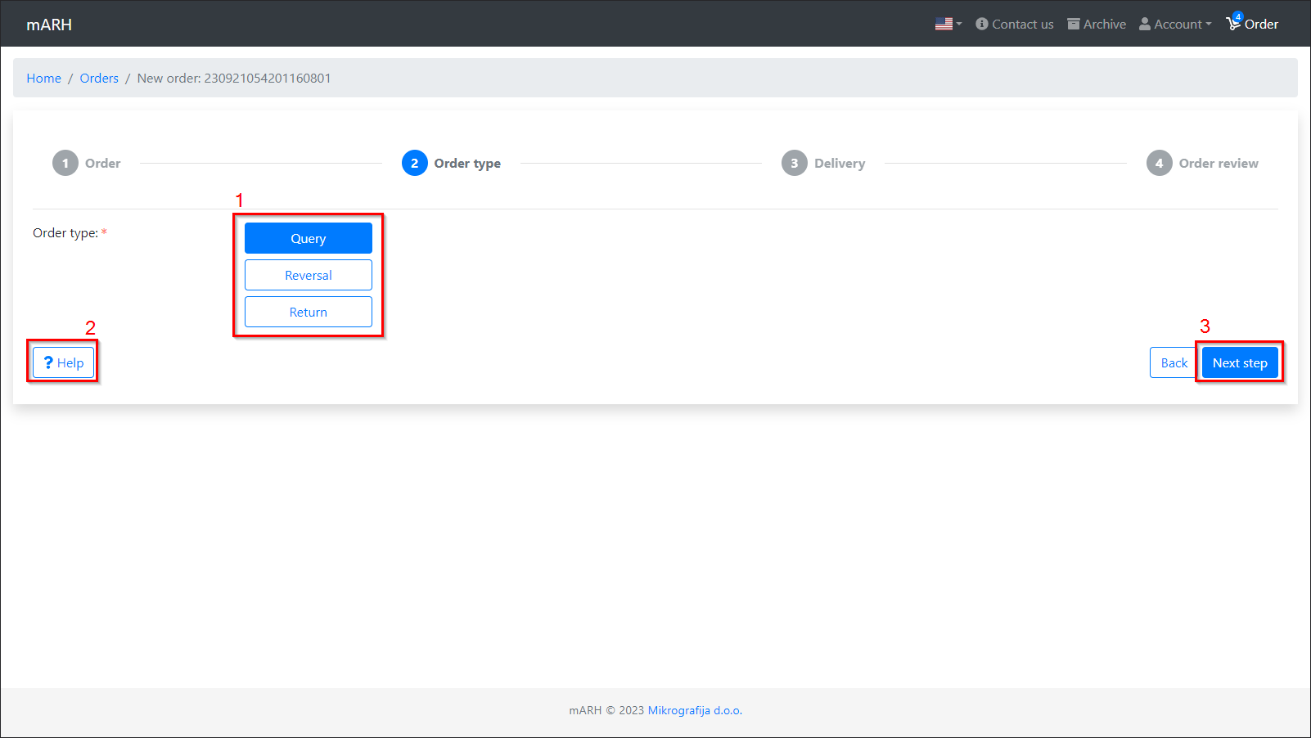Open step 4 Order review circle
Image resolution: width=1311 pixels, height=738 pixels.
pyautogui.click(x=1159, y=163)
